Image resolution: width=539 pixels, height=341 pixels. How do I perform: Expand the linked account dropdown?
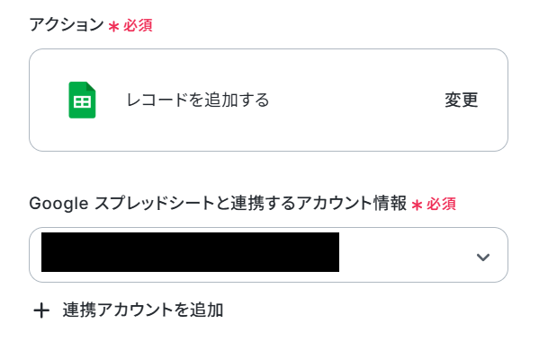(x=268, y=255)
